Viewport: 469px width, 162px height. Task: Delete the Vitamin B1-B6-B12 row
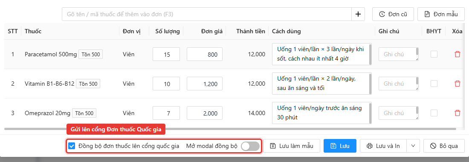pos(457,84)
